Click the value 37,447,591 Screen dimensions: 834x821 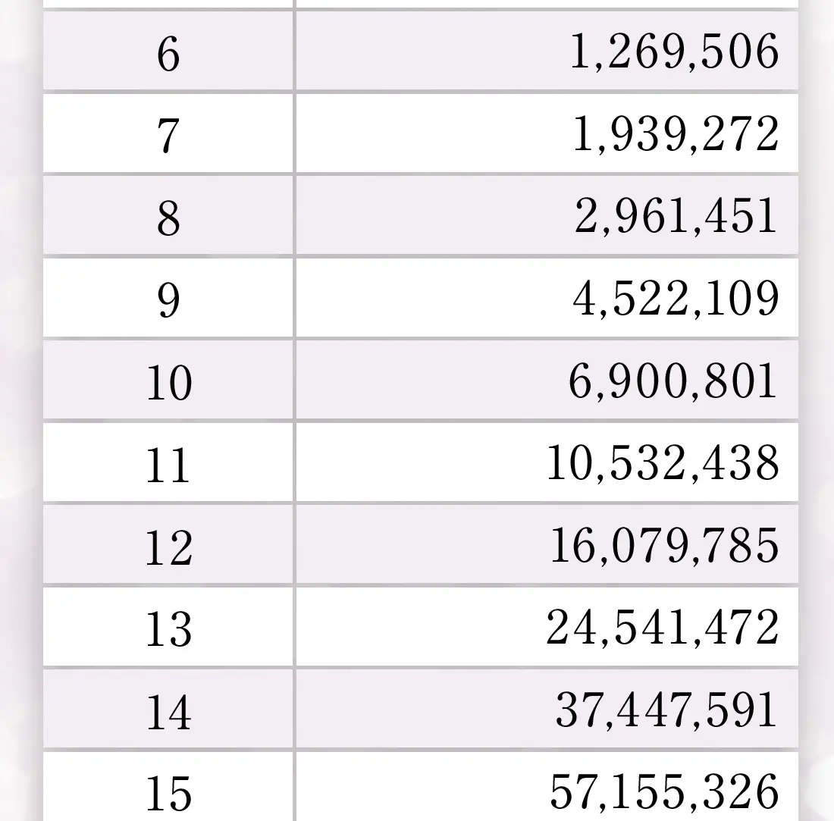(666, 710)
